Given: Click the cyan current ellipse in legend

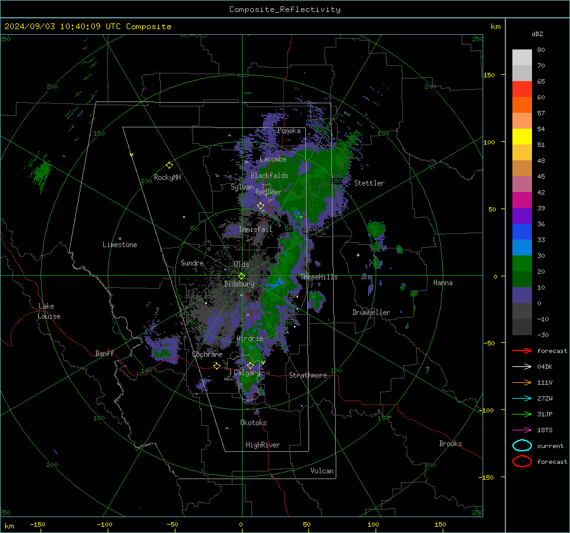Looking at the screenshot, I should [x=522, y=446].
